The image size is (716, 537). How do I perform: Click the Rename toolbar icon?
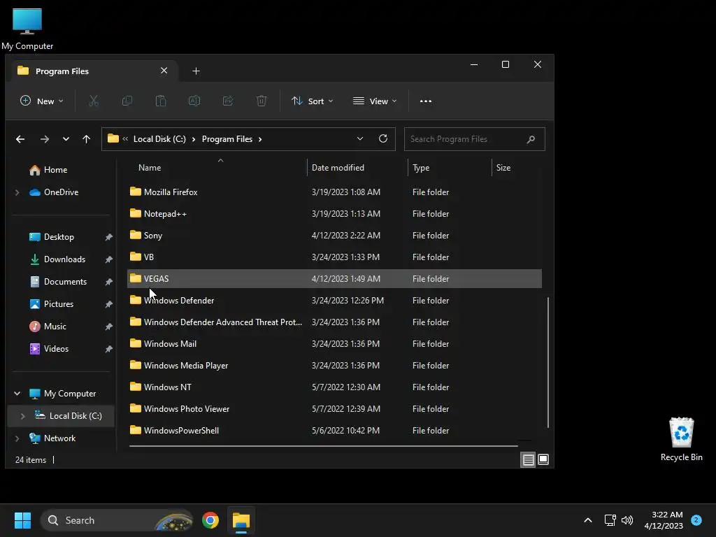(194, 101)
